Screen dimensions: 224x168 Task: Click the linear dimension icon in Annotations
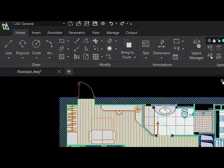[x=176, y=41]
